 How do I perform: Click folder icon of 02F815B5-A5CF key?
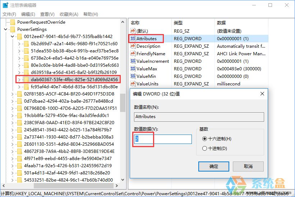click(19, 94)
